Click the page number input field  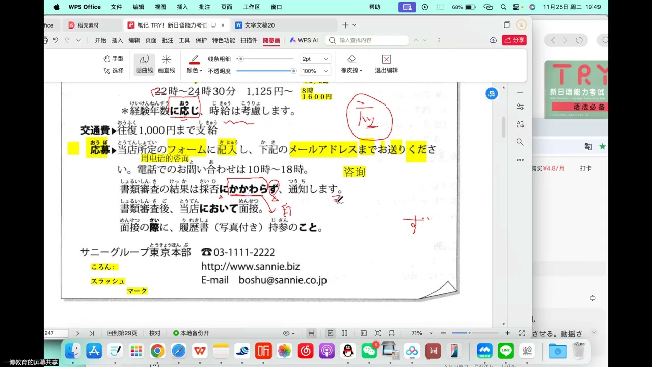click(x=56, y=333)
